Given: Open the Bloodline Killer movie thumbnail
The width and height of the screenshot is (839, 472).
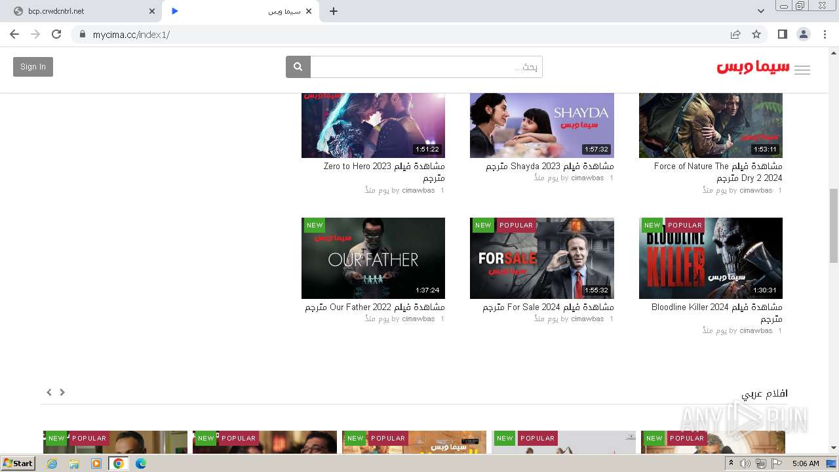Looking at the screenshot, I should (x=711, y=258).
